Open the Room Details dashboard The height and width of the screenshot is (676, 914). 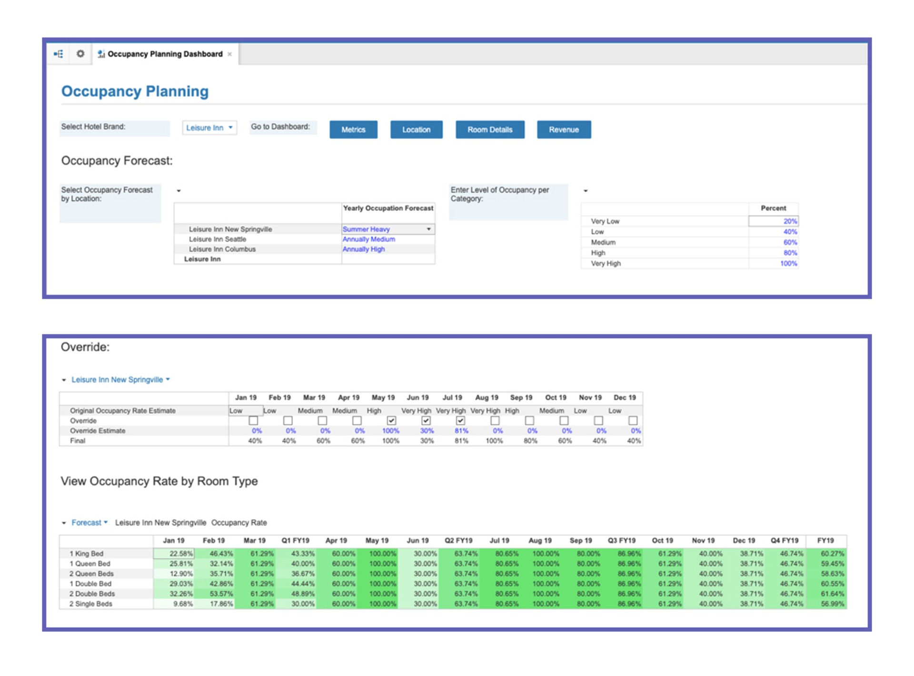coord(490,129)
